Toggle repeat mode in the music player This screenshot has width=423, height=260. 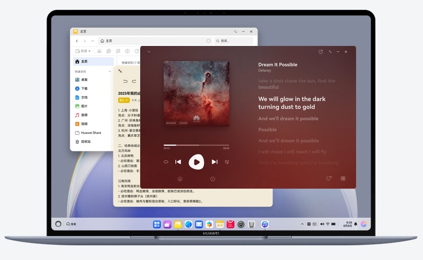pos(166,162)
